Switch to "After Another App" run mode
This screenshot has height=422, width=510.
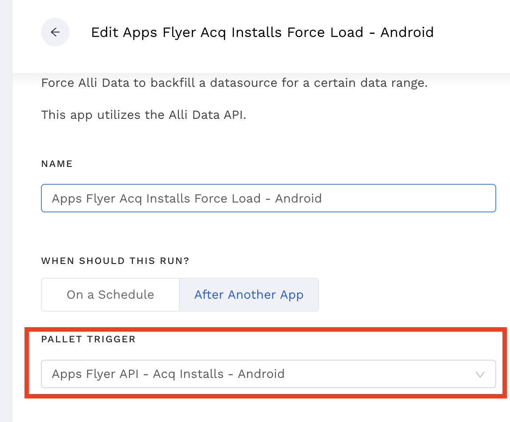click(x=249, y=295)
